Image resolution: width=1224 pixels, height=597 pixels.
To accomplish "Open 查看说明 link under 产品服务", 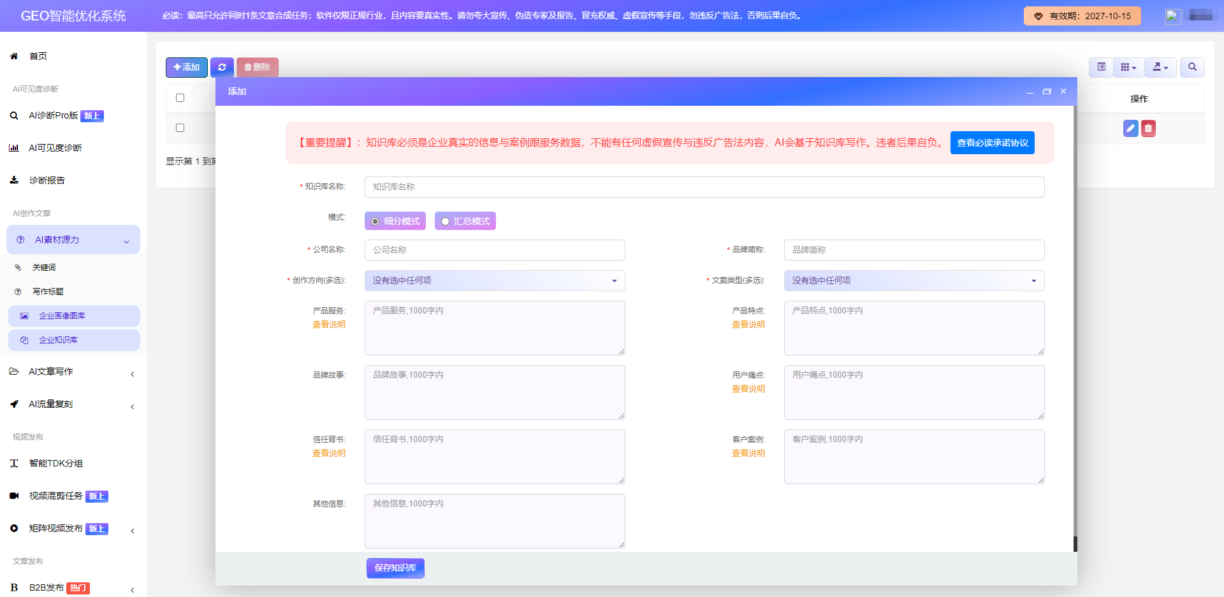I will 329,324.
